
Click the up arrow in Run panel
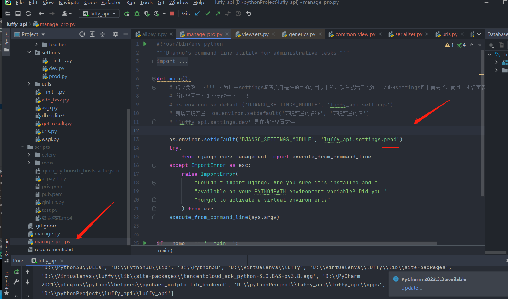27,272
